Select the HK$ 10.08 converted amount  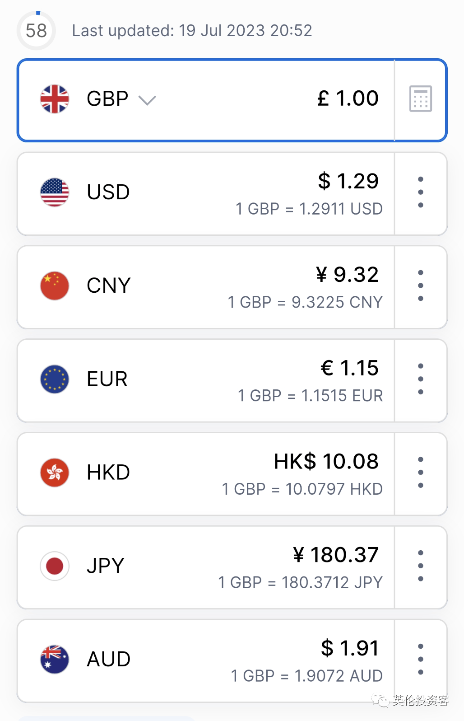click(326, 461)
